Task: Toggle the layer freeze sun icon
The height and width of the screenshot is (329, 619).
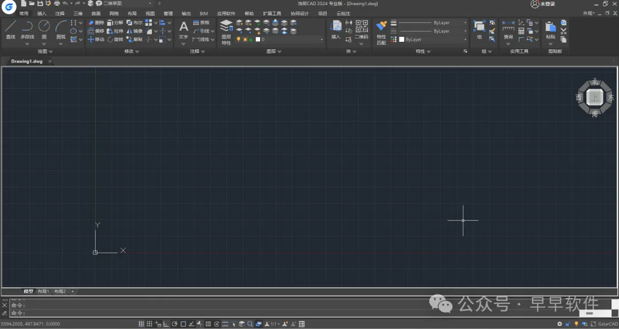Action: tap(245, 40)
